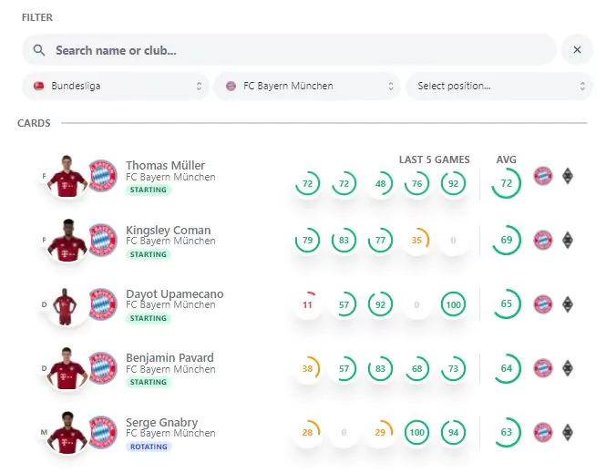Open the Bundesliga league dropdown
Viewport: 606px width, 473px height.
116,86
